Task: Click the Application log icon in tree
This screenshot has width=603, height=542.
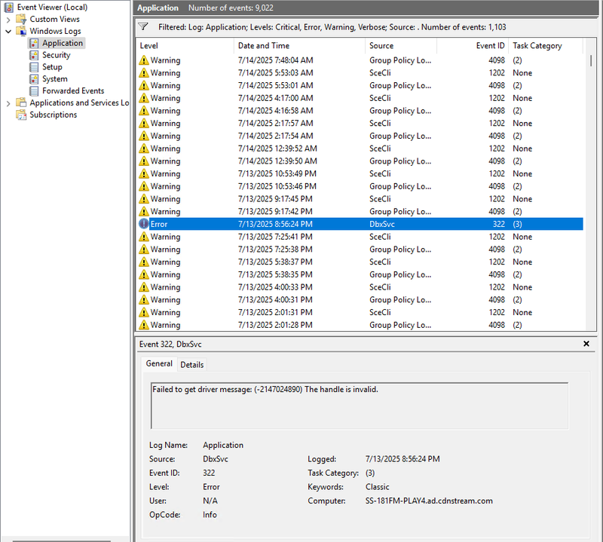Action: (x=34, y=44)
